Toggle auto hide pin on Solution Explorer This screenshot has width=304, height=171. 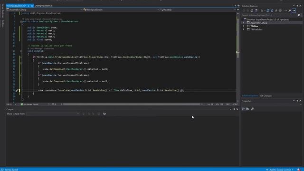(x=297, y=6)
